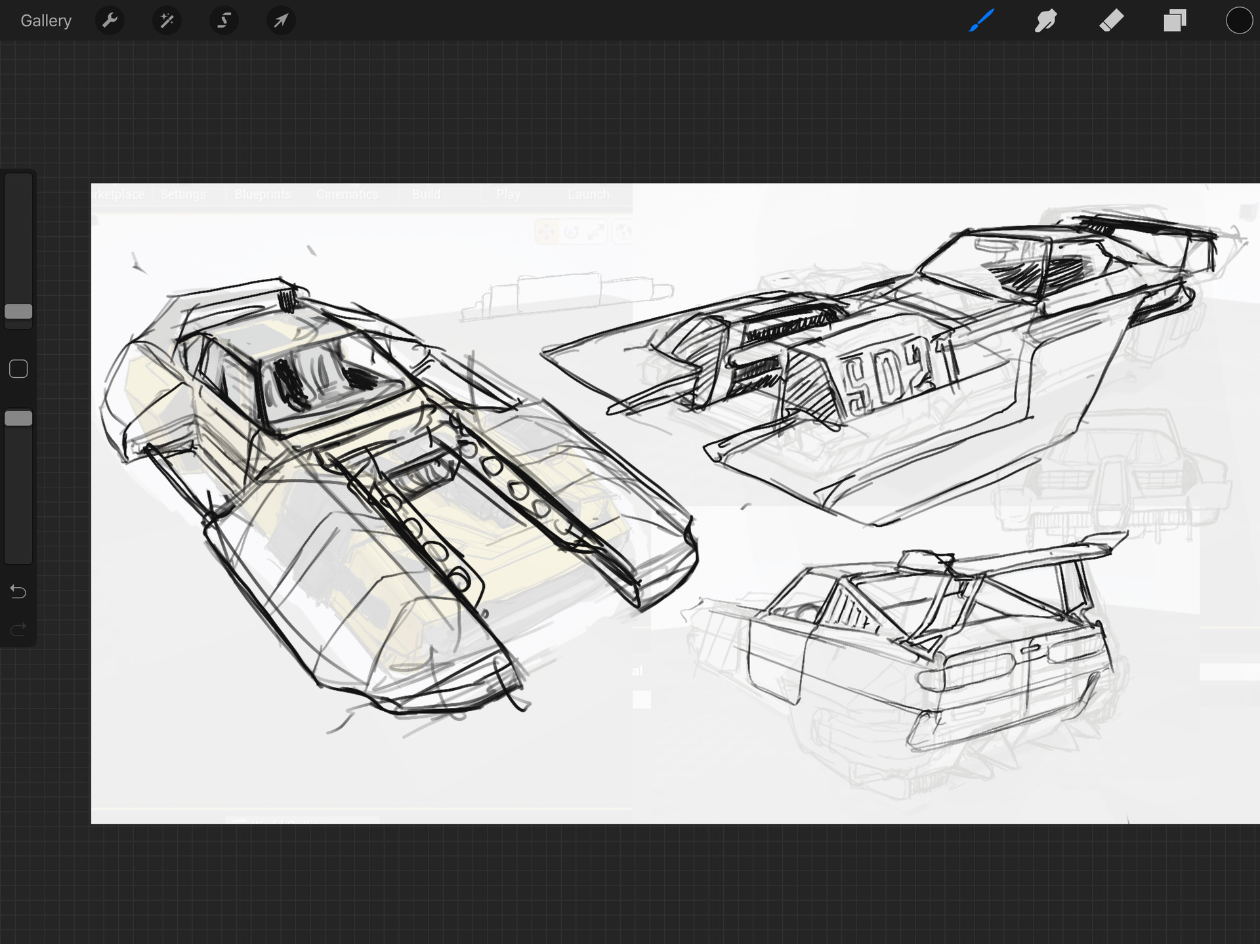Tap the Play label in the background artwork

(x=508, y=194)
